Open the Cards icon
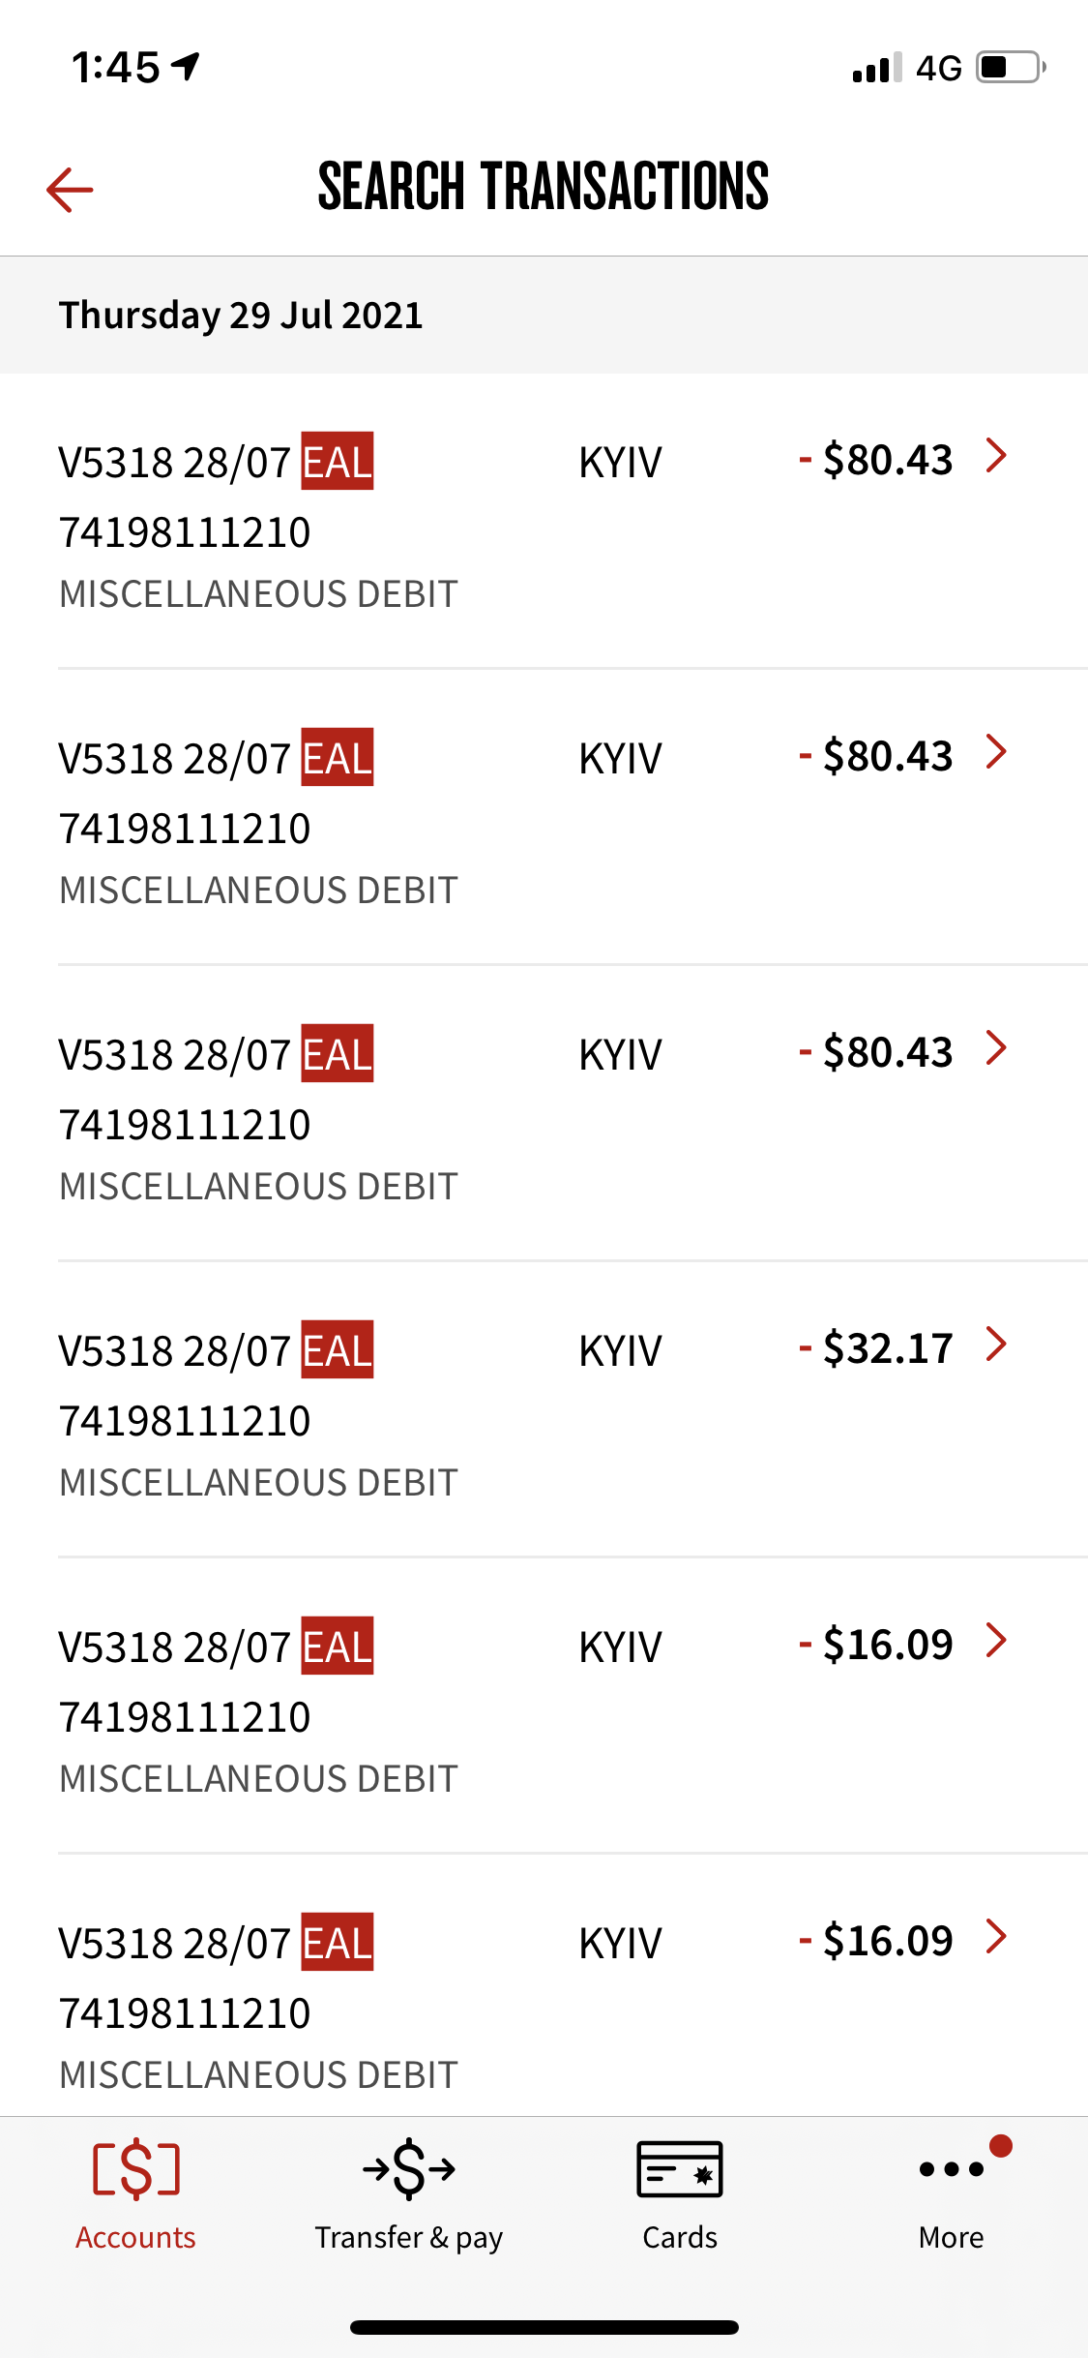 point(680,2169)
